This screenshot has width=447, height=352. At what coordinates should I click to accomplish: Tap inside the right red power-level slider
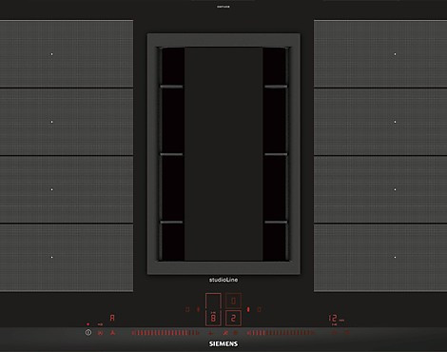tap(282, 333)
